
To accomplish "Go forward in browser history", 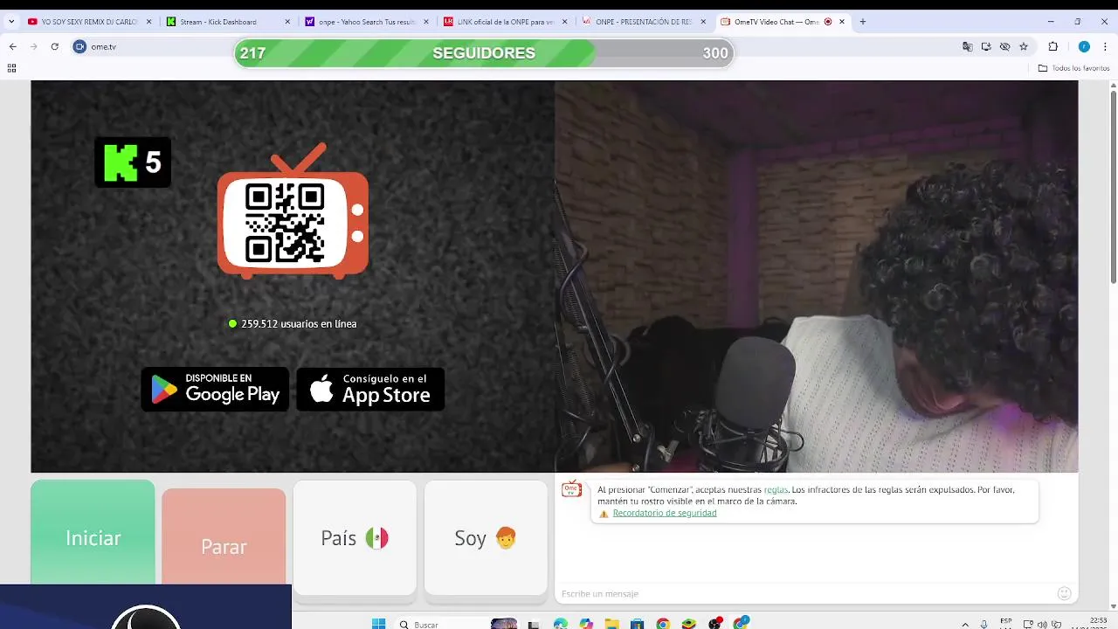I will pos(33,46).
